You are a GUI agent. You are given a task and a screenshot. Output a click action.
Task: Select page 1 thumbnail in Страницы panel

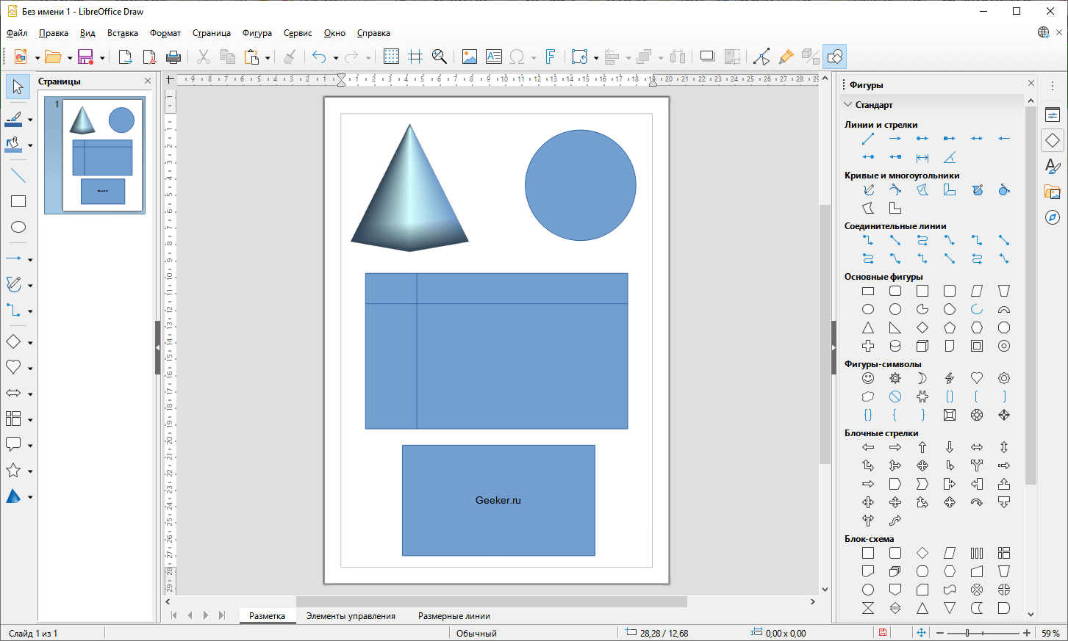point(102,155)
